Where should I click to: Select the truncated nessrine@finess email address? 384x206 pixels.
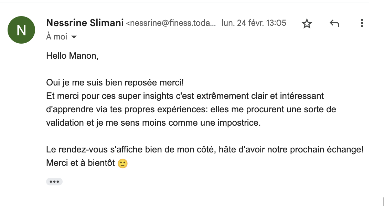(171, 23)
